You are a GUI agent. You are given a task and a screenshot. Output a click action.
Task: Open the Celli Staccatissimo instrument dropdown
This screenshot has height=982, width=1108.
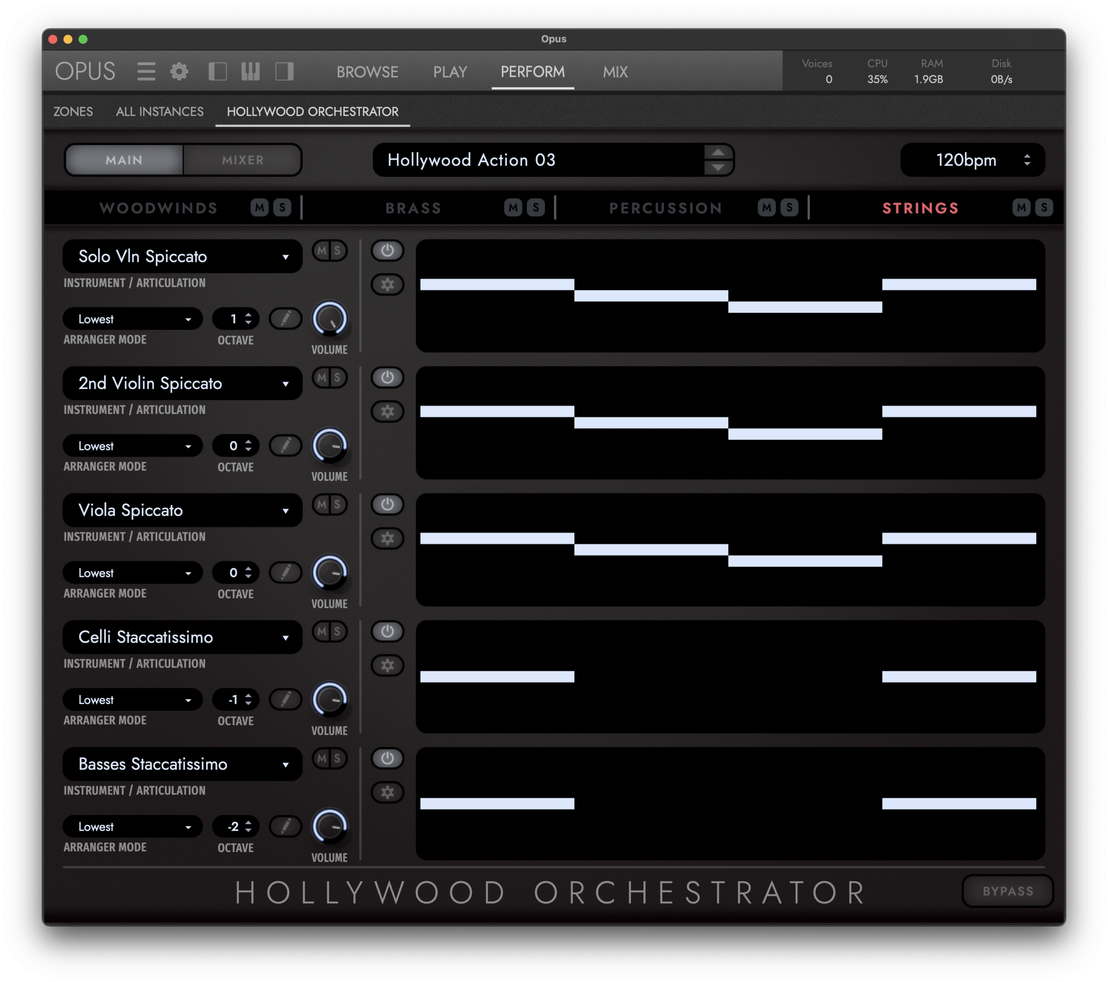click(x=182, y=637)
